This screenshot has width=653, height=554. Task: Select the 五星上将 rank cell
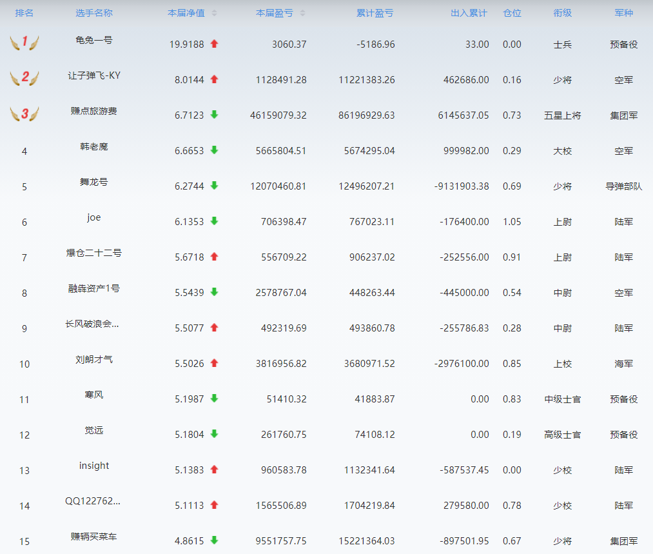coord(563,115)
